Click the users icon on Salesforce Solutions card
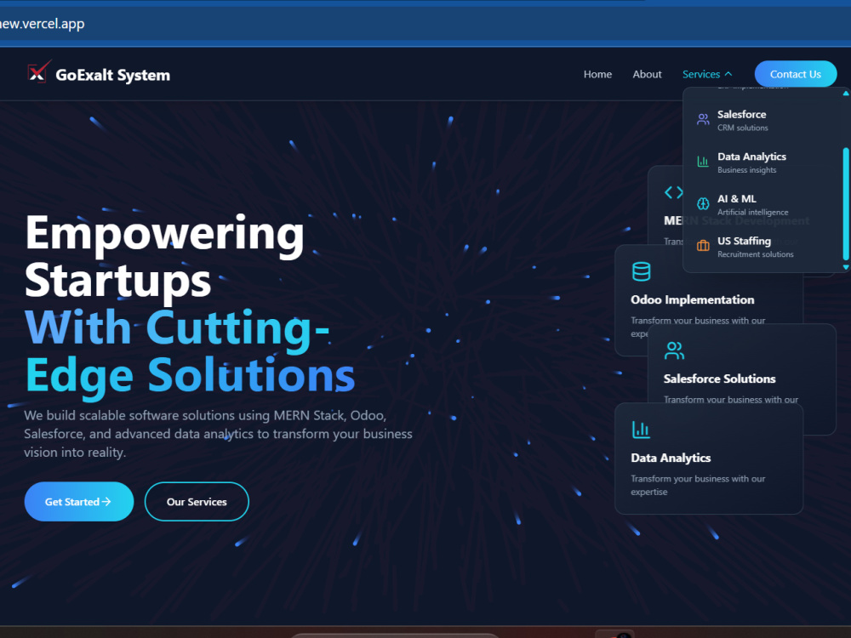This screenshot has height=638, width=851. [674, 350]
